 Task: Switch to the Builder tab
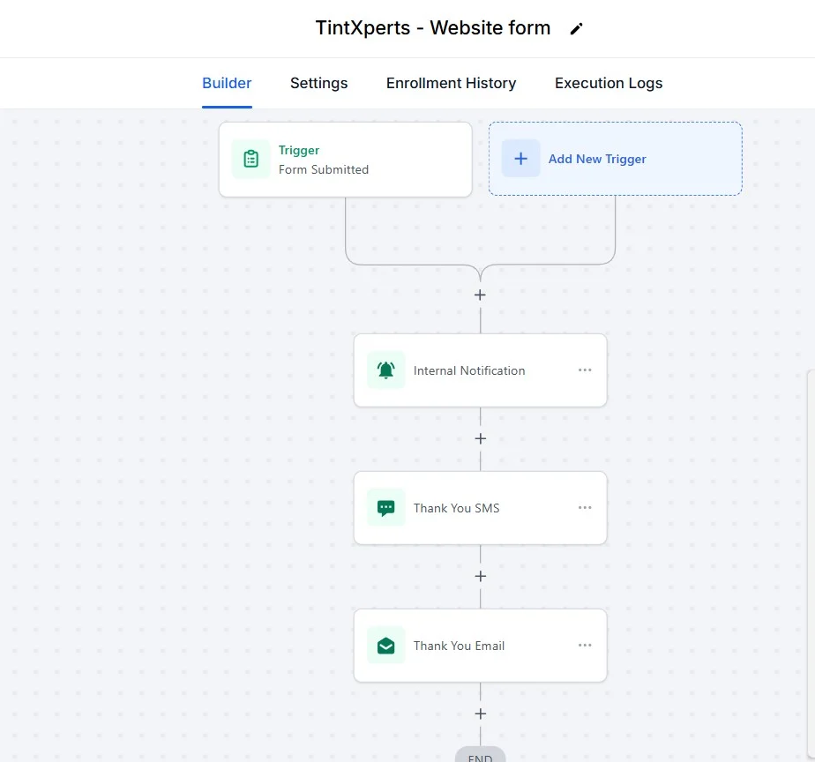click(227, 83)
